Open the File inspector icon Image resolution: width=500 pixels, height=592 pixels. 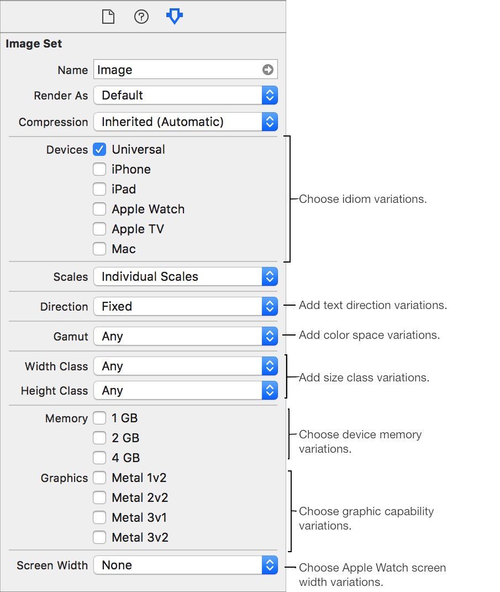[x=108, y=17]
